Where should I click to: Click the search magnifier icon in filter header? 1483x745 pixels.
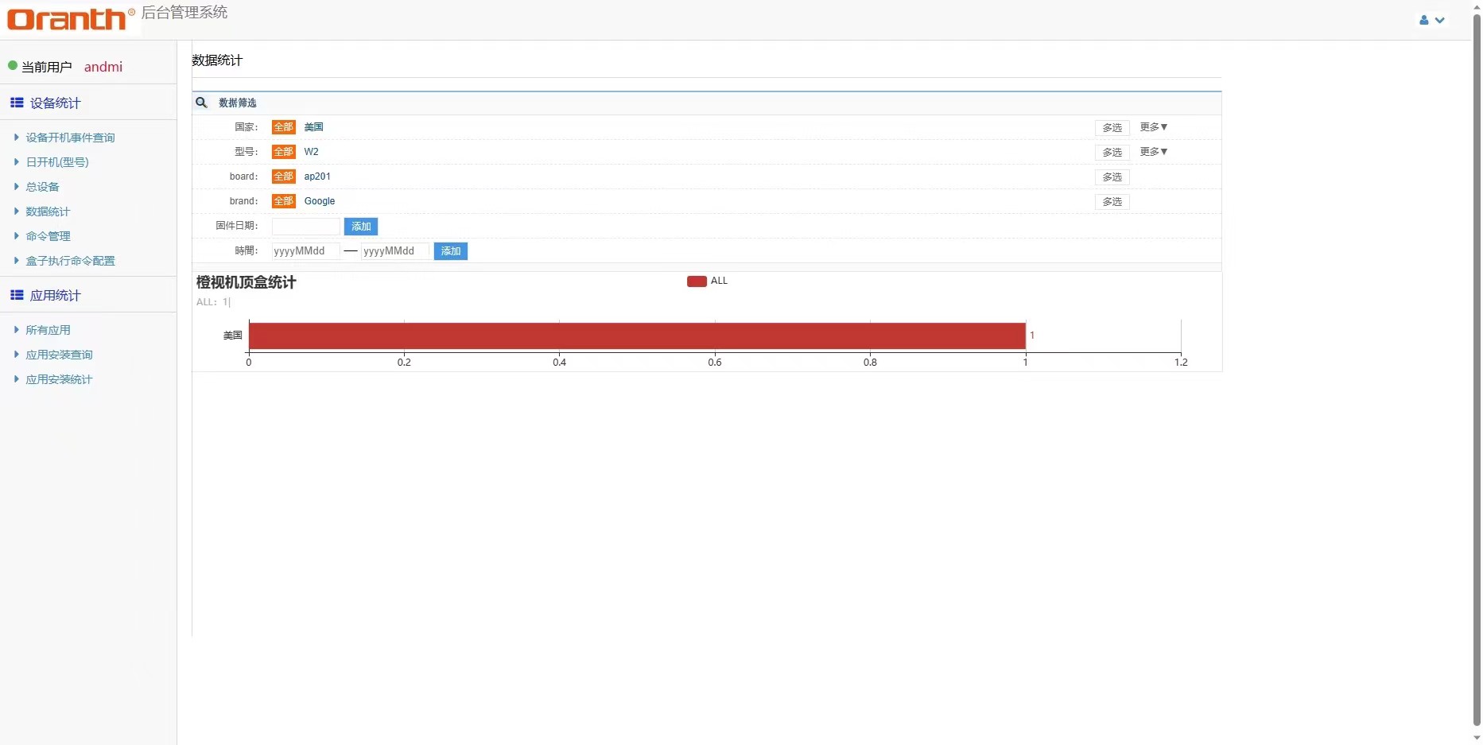tap(202, 103)
